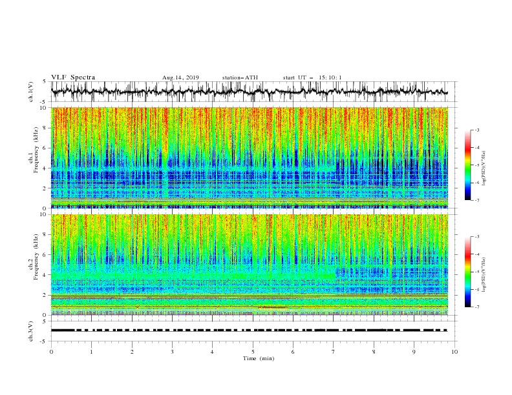512x395 pixels.
Task: Click the "ch.3(V)" axis label
Action: (31, 331)
